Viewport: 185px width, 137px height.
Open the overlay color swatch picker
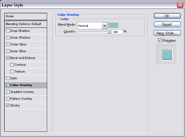point(113,25)
